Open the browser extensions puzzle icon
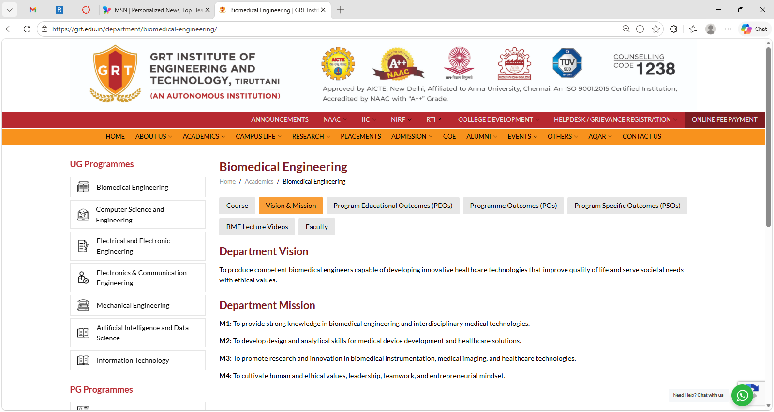This screenshot has height=412, width=774. click(x=673, y=29)
